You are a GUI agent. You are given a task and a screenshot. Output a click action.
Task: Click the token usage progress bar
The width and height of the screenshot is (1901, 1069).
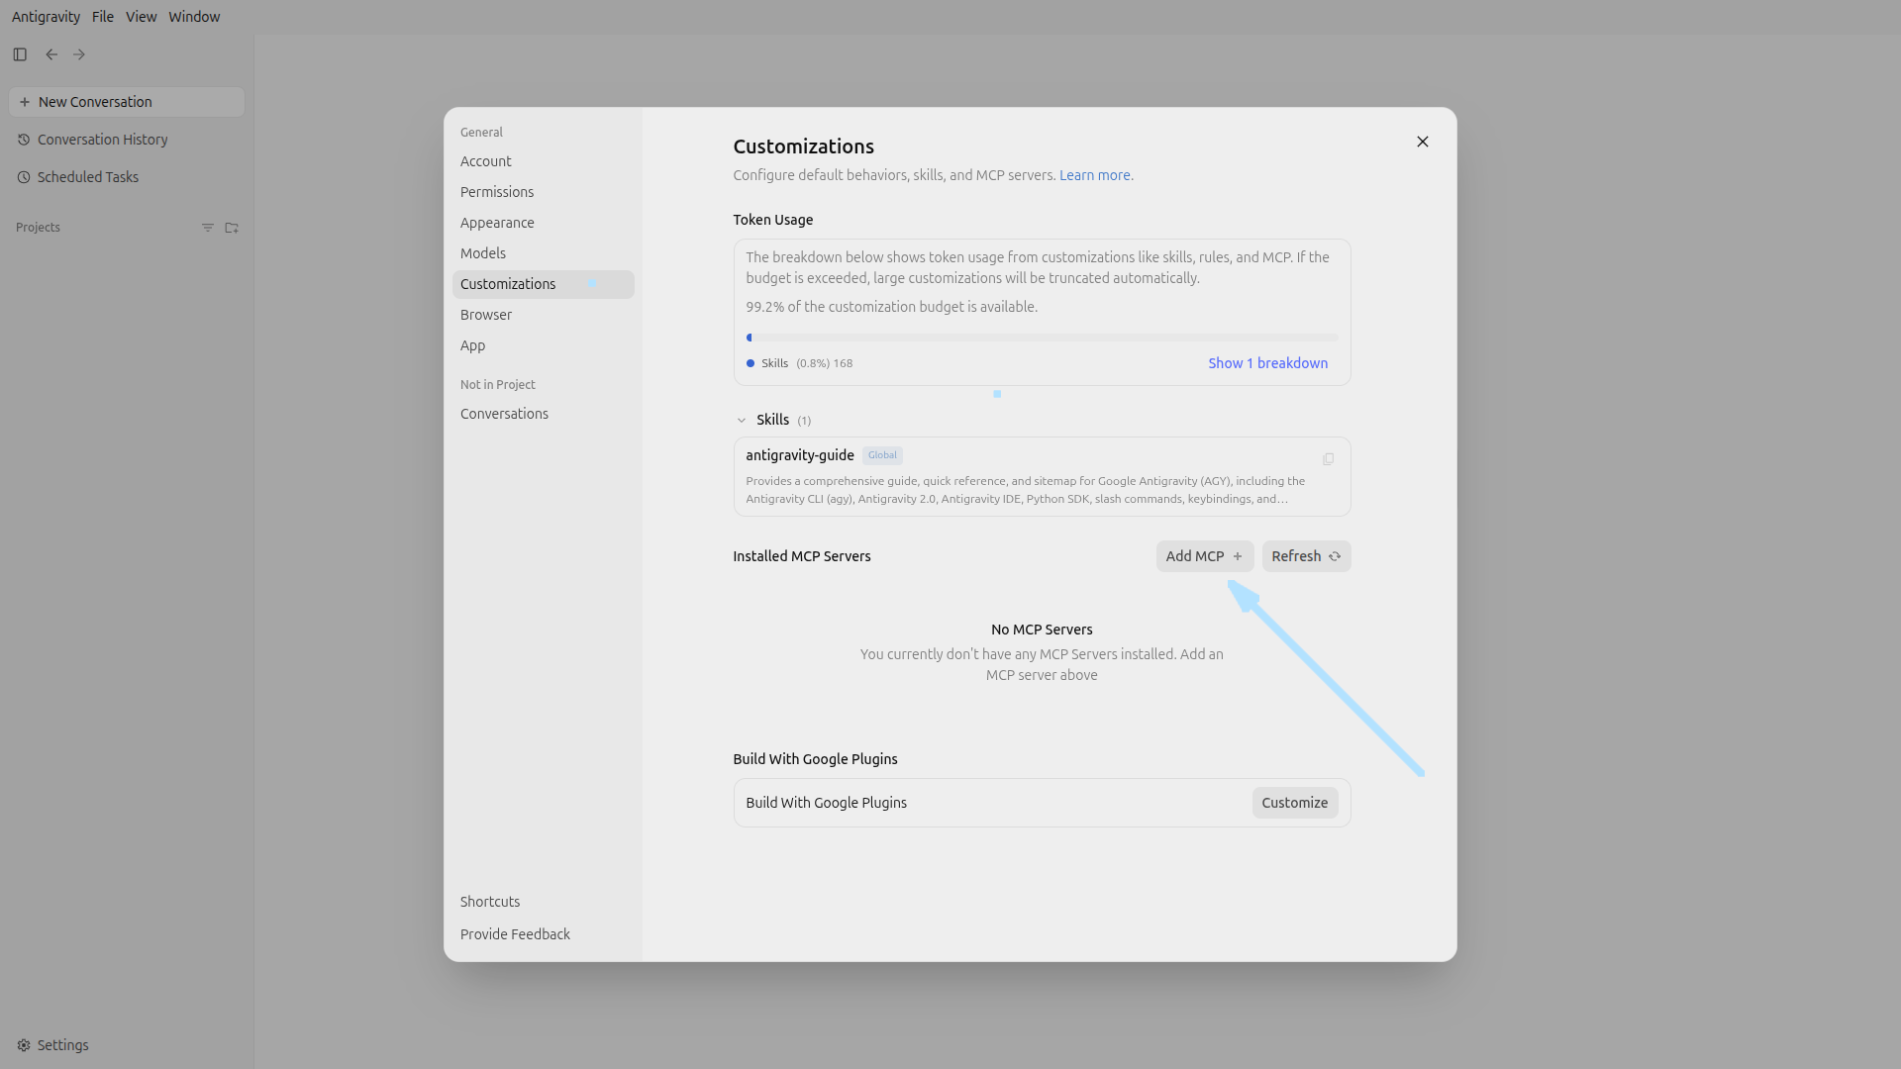pyautogui.click(x=1042, y=338)
